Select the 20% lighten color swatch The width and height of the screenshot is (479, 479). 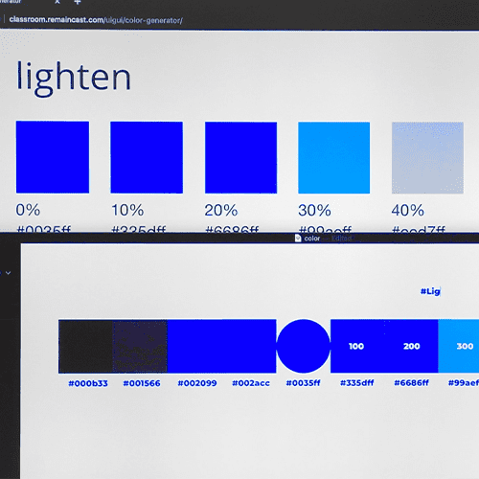[x=240, y=157]
